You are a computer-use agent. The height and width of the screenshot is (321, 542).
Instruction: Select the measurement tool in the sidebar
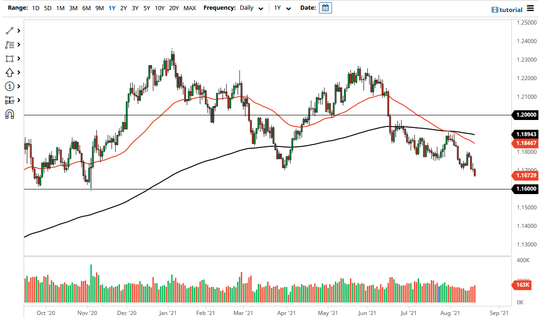click(x=9, y=100)
